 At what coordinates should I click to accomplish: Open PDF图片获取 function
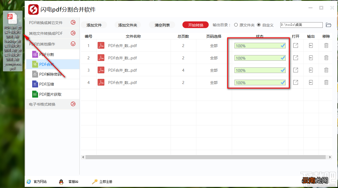click(52, 94)
